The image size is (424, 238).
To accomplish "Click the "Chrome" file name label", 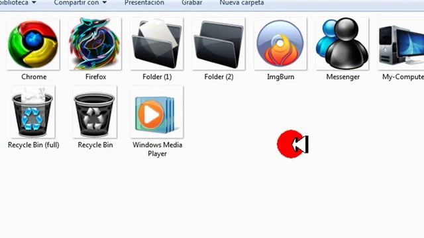I will [x=34, y=77].
